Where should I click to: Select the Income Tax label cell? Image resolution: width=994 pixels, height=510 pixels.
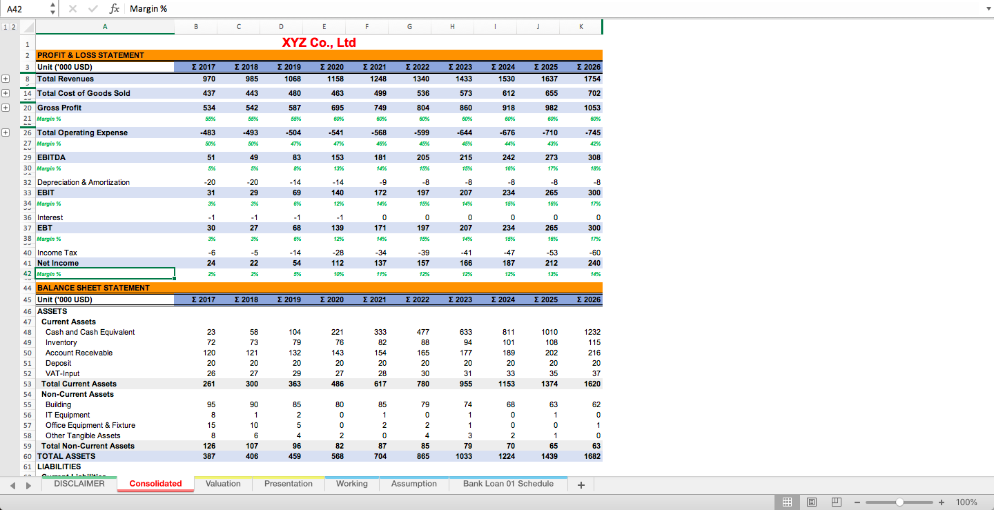[x=105, y=253]
